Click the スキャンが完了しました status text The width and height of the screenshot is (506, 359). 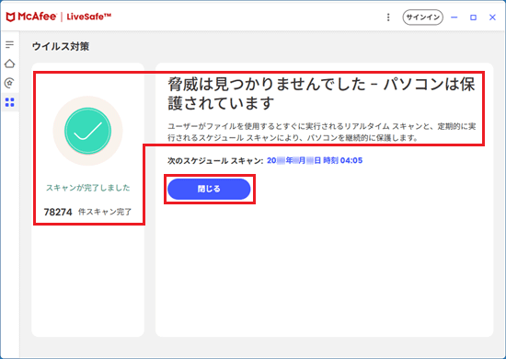coord(87,188)
